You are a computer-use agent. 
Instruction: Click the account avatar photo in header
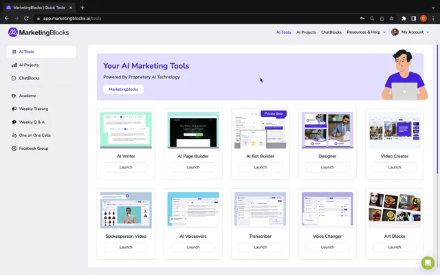point(395,32)
